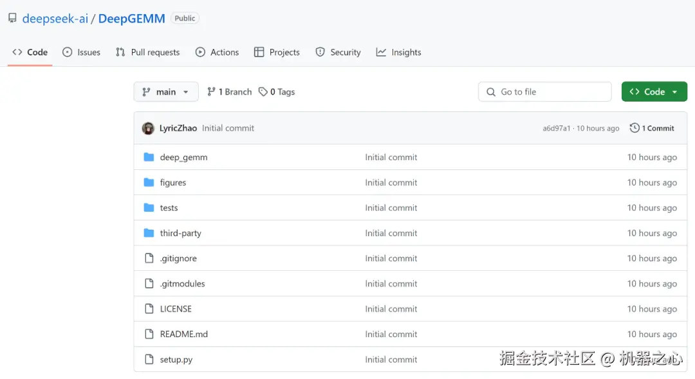This screenshot has width=695, height=379.
Task: Click the Projects table icon
Action: pyautogui.click(x=259, y=52)
